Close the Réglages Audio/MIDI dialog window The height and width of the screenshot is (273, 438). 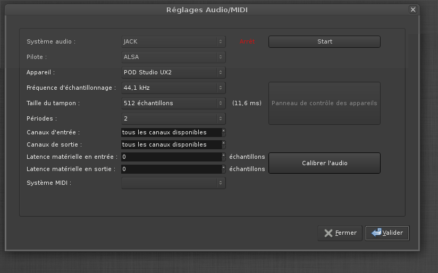click(x=413, y=10)
